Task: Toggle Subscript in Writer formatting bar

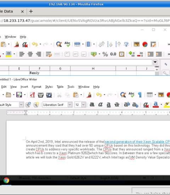Action: point(135,105)
